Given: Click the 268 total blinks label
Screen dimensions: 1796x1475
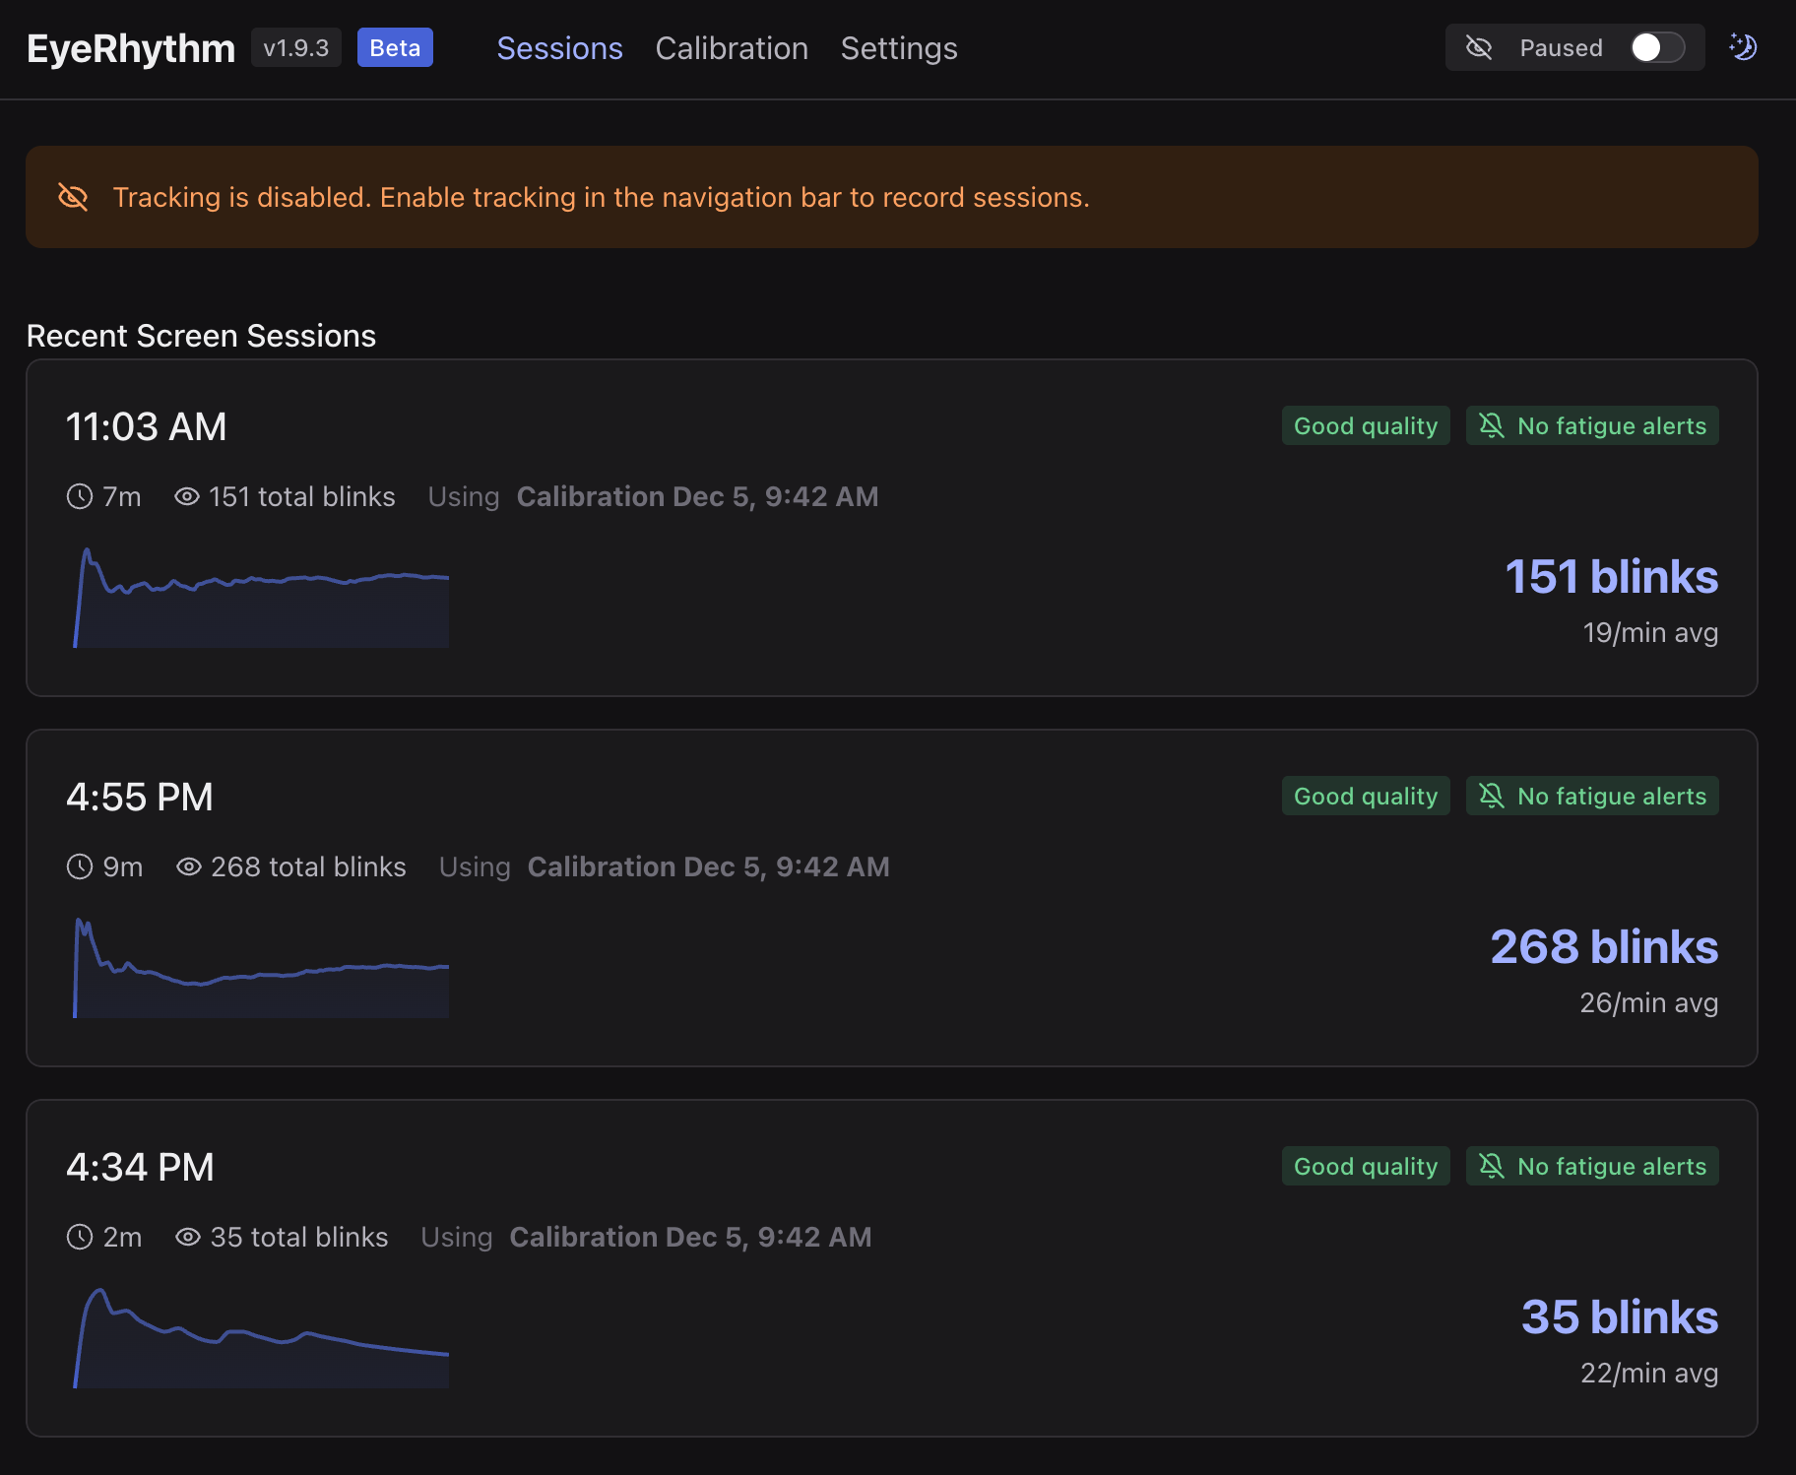Looking at the screenshot, I should 308,866.
